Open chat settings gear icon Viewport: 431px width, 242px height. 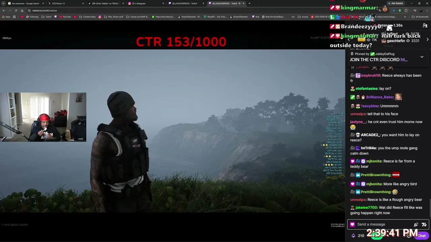pos(409,236)
